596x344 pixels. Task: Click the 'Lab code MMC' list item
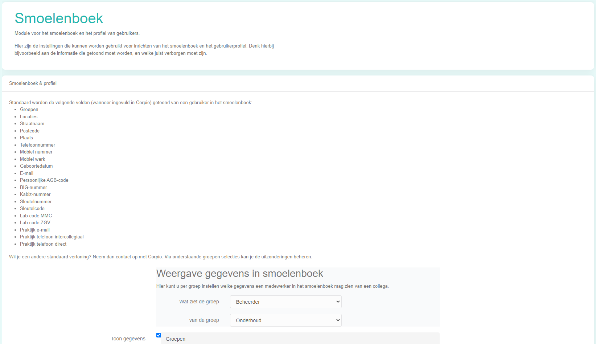click(x=36, y=216)
